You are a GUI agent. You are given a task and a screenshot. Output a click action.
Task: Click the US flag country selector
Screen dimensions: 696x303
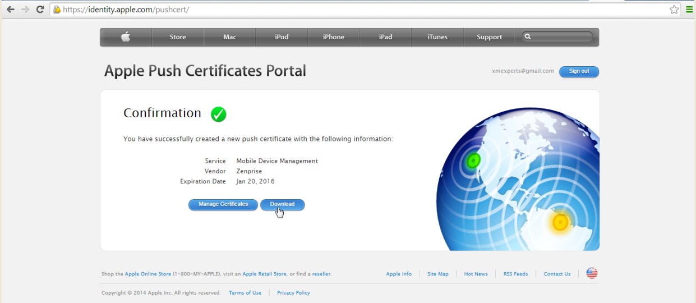click(592, 273)
